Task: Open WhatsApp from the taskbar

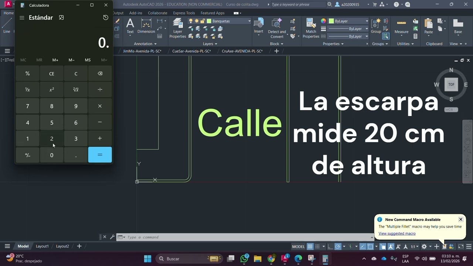Action: click(x=244, y=259)
